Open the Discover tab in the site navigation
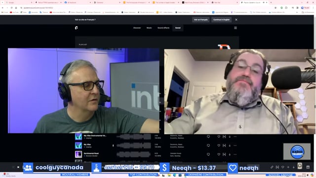Viewport: 316px width, 178px height. click(137, 28)
